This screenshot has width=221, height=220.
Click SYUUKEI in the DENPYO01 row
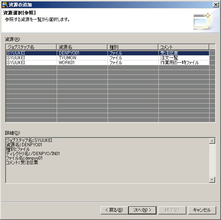31,53
